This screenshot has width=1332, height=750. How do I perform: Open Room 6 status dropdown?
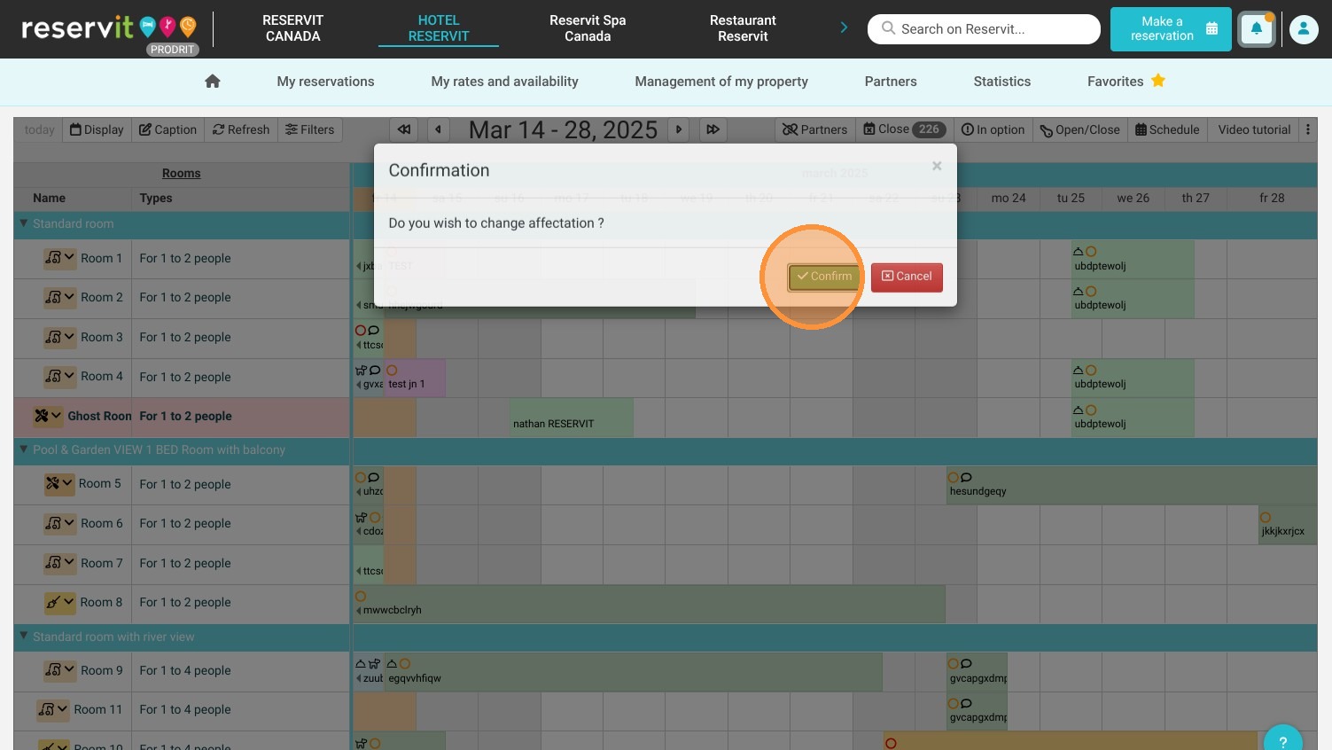tap(60, 523)
